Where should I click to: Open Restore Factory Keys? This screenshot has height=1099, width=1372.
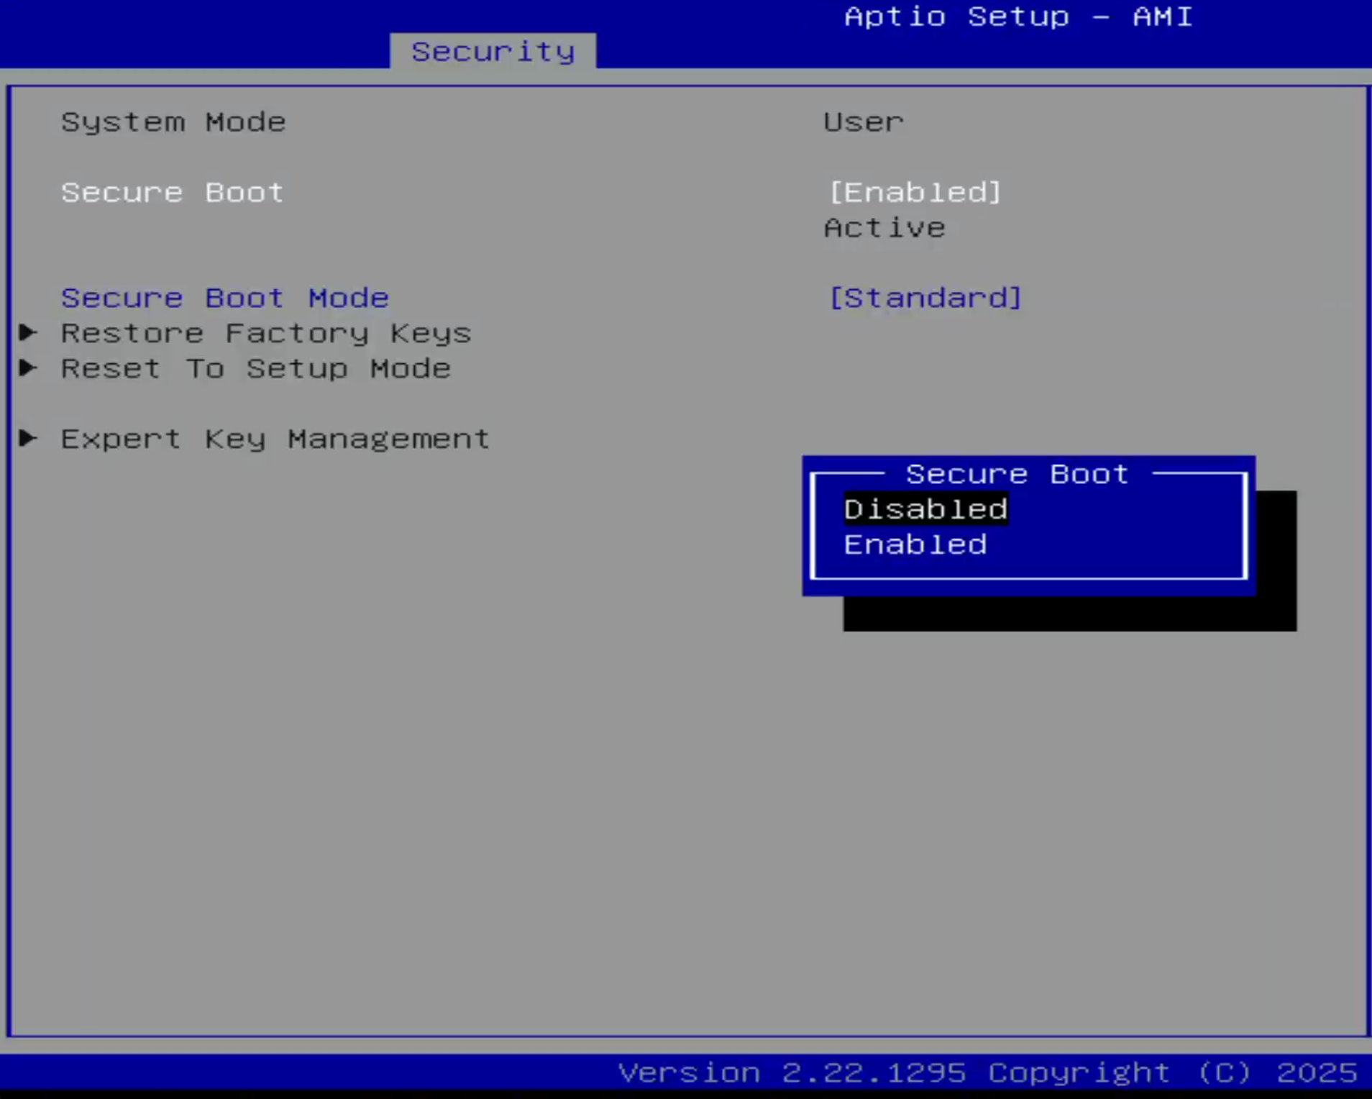click(x=265, y=332)
